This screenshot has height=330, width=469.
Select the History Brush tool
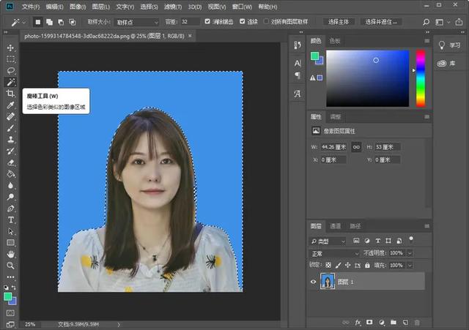pos(10,151)
